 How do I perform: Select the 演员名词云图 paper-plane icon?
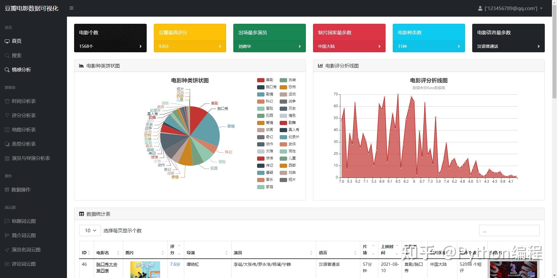pyautogui.click(x=7, y=250)
